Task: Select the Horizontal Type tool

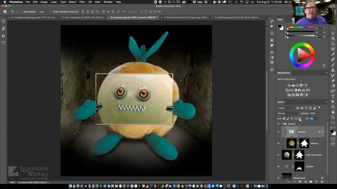Action: point(333,96)
